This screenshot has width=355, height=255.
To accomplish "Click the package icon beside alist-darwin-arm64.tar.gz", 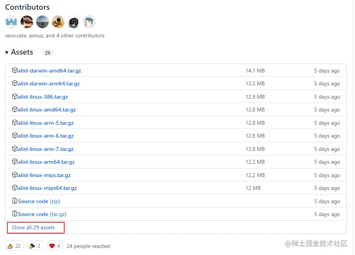I will coord(14,83).
